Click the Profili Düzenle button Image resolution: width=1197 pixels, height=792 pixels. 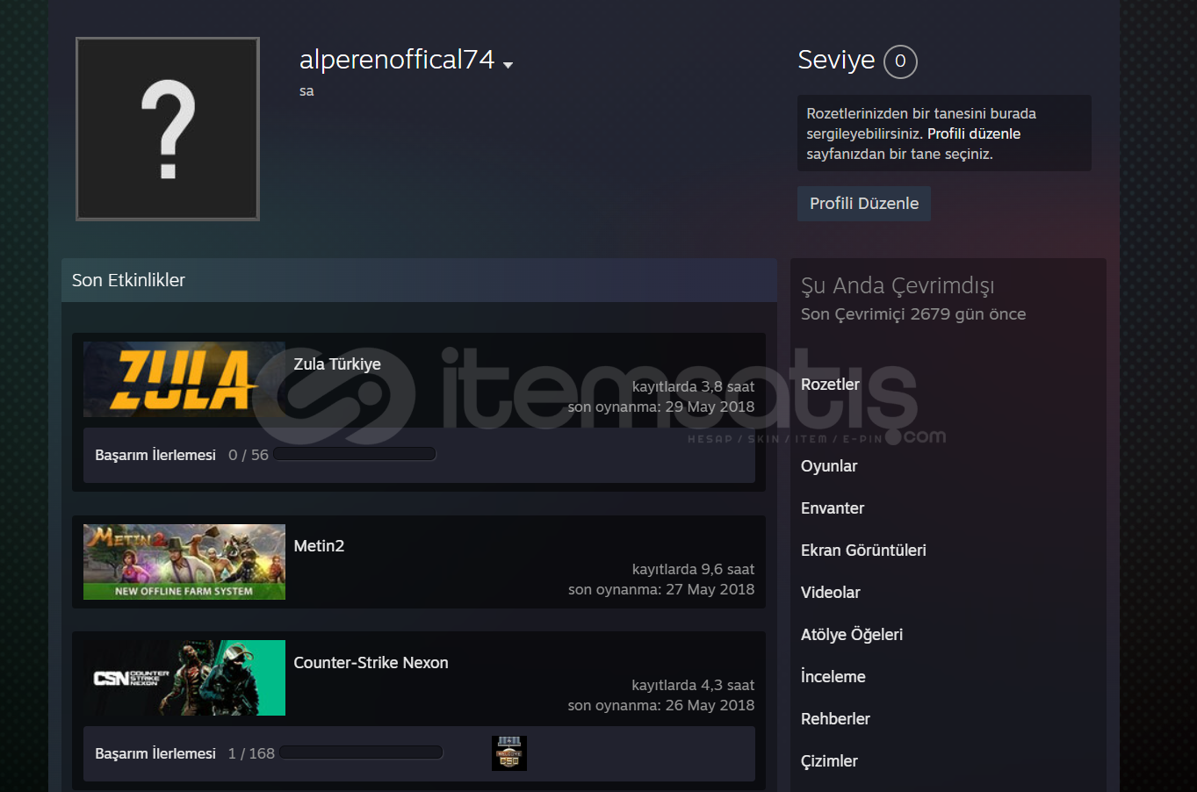(x=864, y=204)
